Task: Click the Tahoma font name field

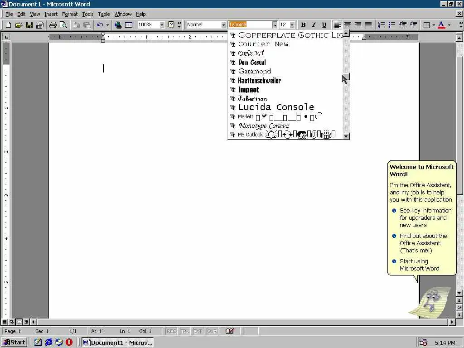Action: [250, 25]
